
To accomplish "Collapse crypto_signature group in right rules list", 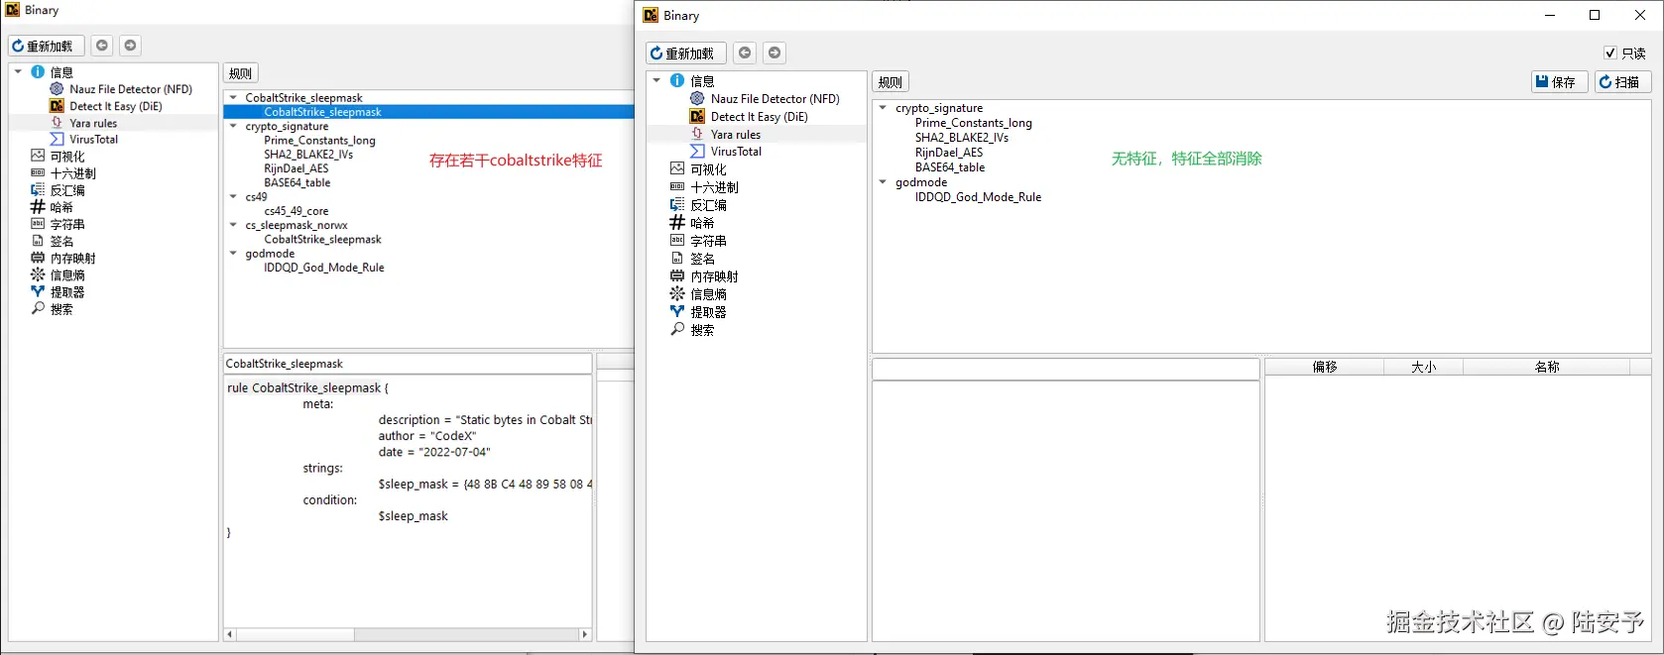I will coord(883,108).
